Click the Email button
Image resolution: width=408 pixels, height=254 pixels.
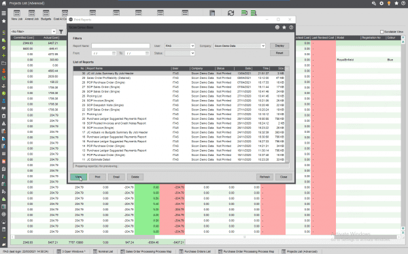[116, 177]
